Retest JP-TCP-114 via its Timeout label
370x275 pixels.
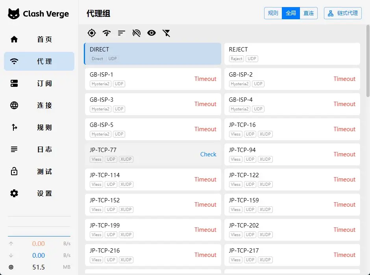[x=205, y=180]
